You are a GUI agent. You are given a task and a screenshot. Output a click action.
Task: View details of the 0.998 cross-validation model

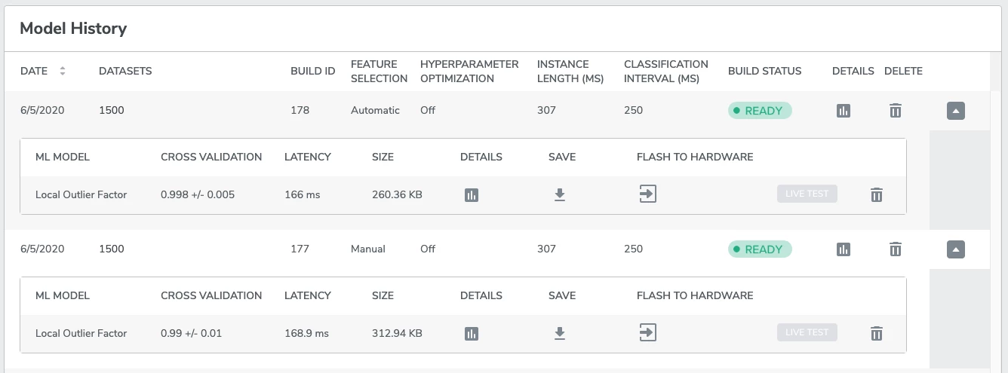[472, 195]
